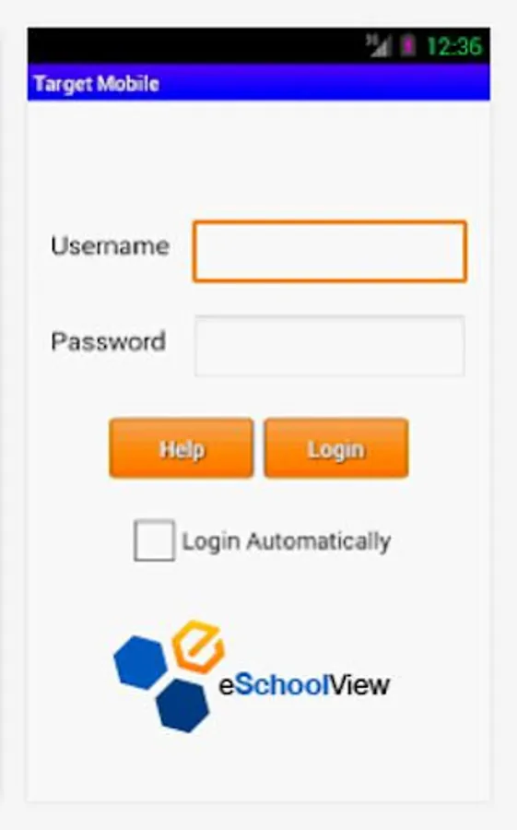Image resolution: width=517 pixels, height=830 pixels.
Task: Click the orange Login button
Action: click(x=336, y=448)
